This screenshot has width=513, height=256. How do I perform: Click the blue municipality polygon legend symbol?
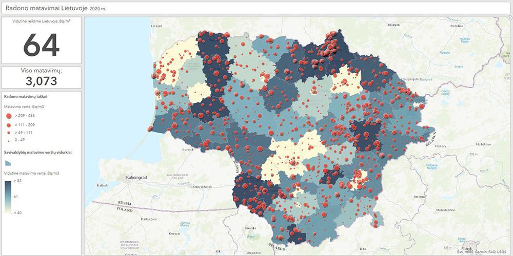9,163
